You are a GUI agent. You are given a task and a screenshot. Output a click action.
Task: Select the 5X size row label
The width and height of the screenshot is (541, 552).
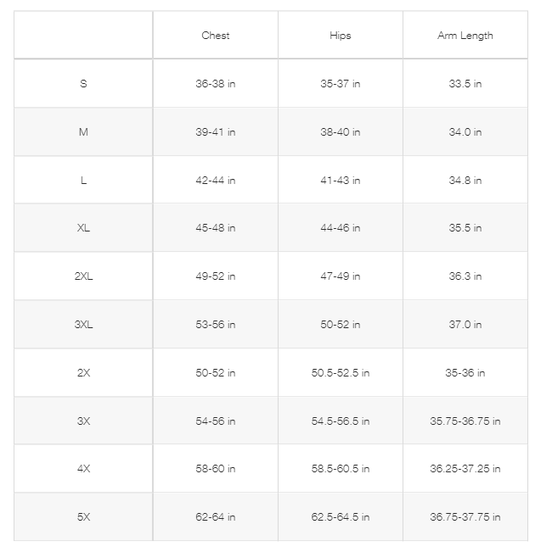click(83, 517)
